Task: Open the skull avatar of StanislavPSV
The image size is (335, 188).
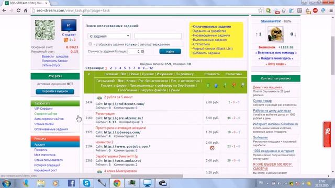Action: click(275, 34)
